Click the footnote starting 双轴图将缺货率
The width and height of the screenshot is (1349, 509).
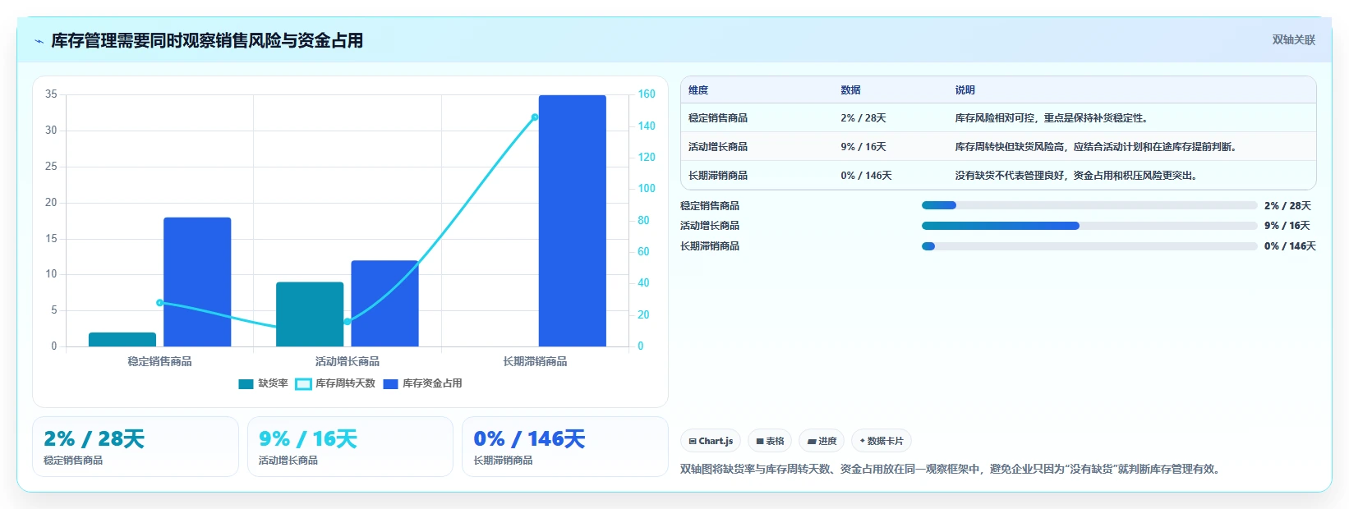[x=951, y=470]
